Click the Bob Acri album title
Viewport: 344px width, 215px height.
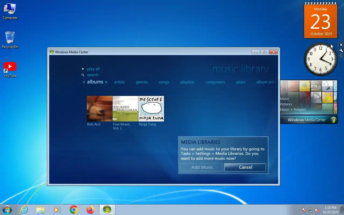94,124
